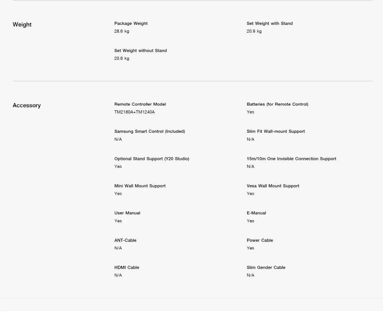
Task: Select the Samsung Smart Control (Included) label
Action: tap(150, 132)
